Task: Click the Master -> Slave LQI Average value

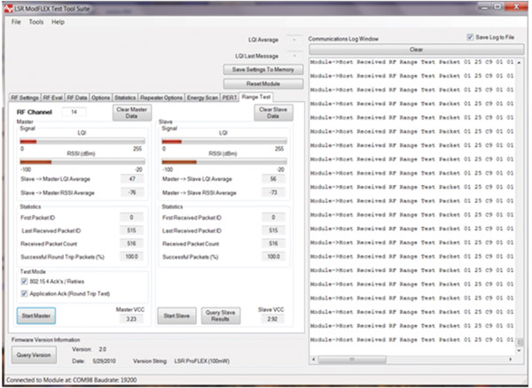Action: (x=273, y=179)
